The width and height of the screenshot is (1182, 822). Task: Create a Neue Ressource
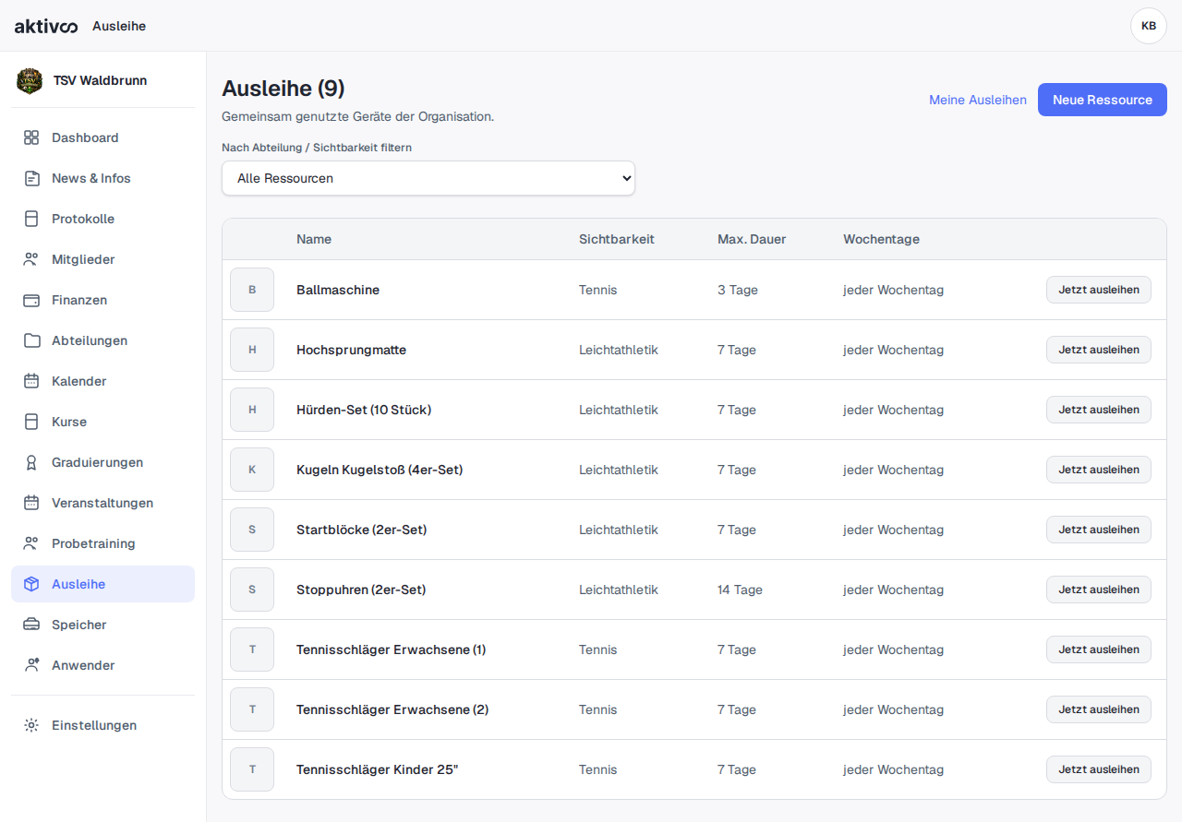click(x=1103, y=100)
